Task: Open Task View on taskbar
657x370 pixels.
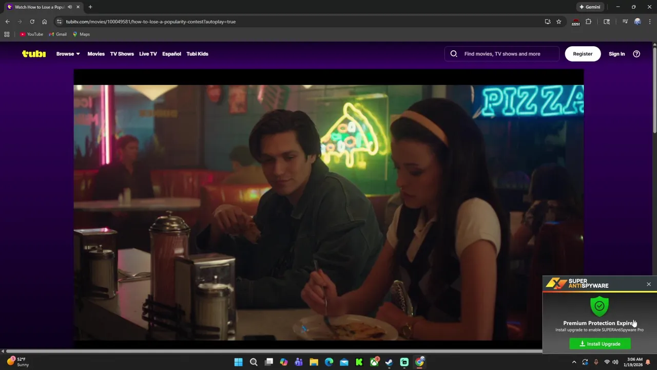Action: click(x=268, y=362)
